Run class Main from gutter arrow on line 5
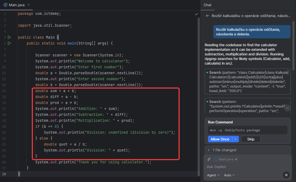The image size is (296, 182). click(9, 37)
